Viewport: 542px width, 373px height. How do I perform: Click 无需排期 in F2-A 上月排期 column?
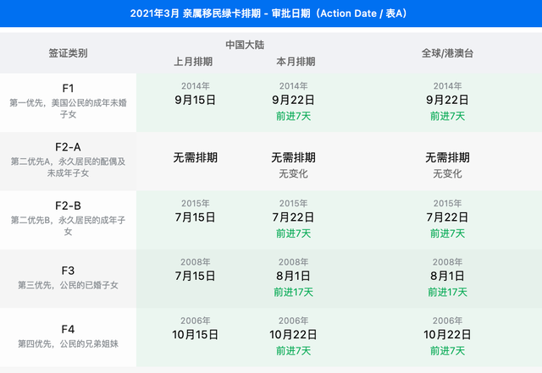tap(196, 157)
